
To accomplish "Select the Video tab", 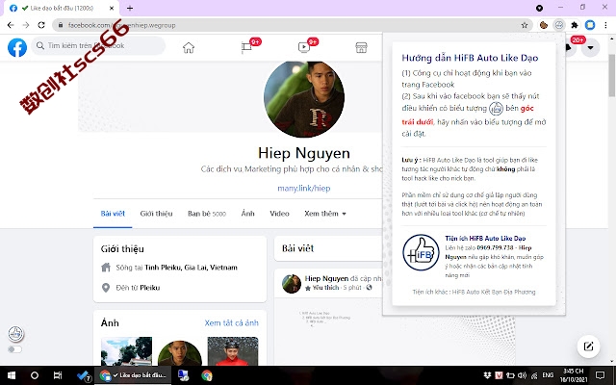I will pos(279,214).
